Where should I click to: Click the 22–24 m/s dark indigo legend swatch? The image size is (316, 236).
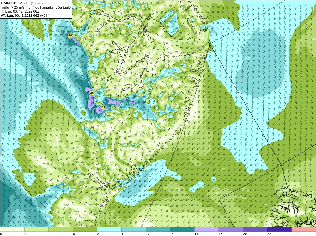pyautogui.click(x=279, y=229)
